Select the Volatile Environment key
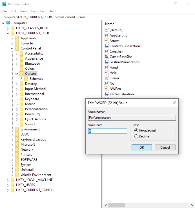The width and height of the screenshot is (195, 208). 36,175
